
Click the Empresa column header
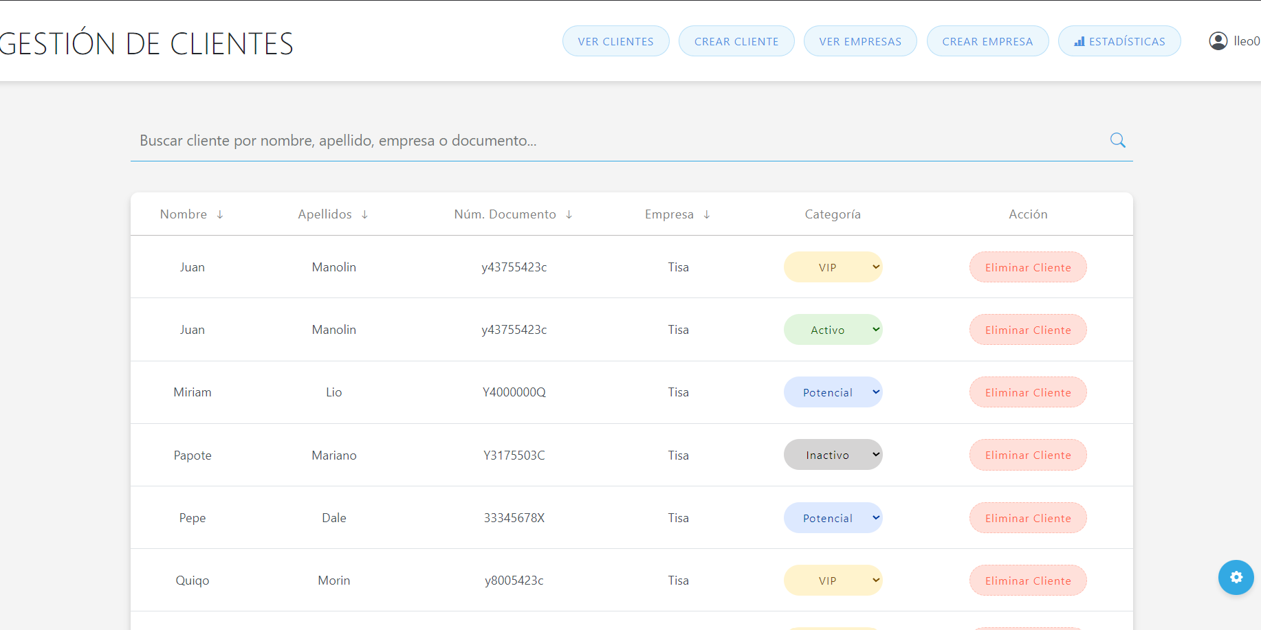[x=669, y=214]
